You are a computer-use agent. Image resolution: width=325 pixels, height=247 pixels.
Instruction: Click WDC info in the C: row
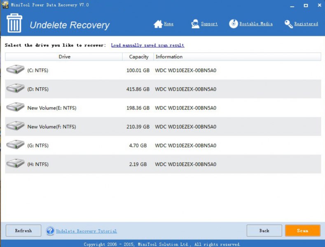click(x=185, y=70)
